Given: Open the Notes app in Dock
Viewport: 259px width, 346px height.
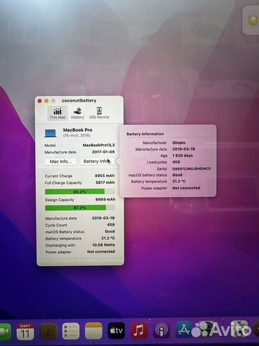Looking at the screenshot, I should pos(93,331).
